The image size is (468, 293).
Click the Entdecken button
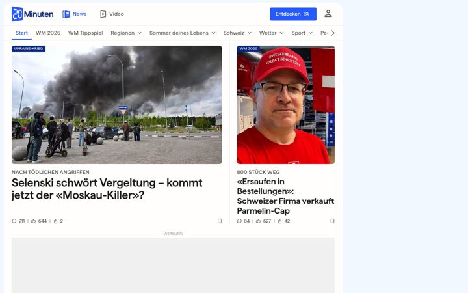pyautogui.click(x=293, y=14)
